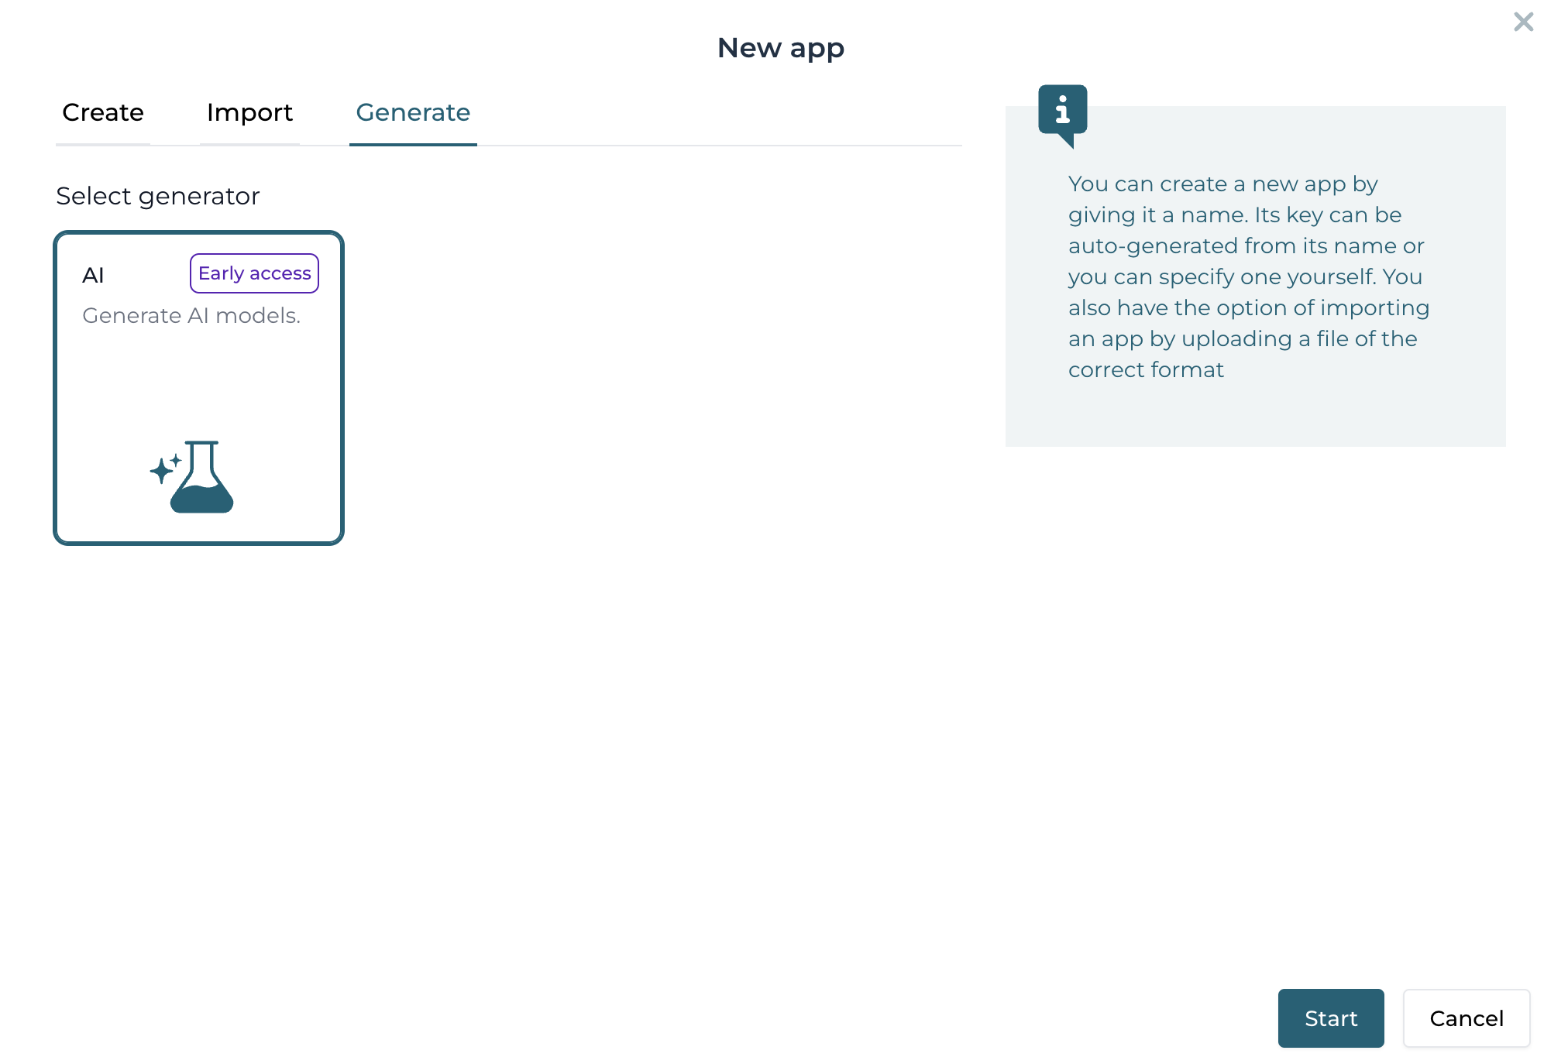Dismiss the dialog via the X icon
This screenshot has width=1568, height=1064.
pyautogui.click(x=1523, y=22)
